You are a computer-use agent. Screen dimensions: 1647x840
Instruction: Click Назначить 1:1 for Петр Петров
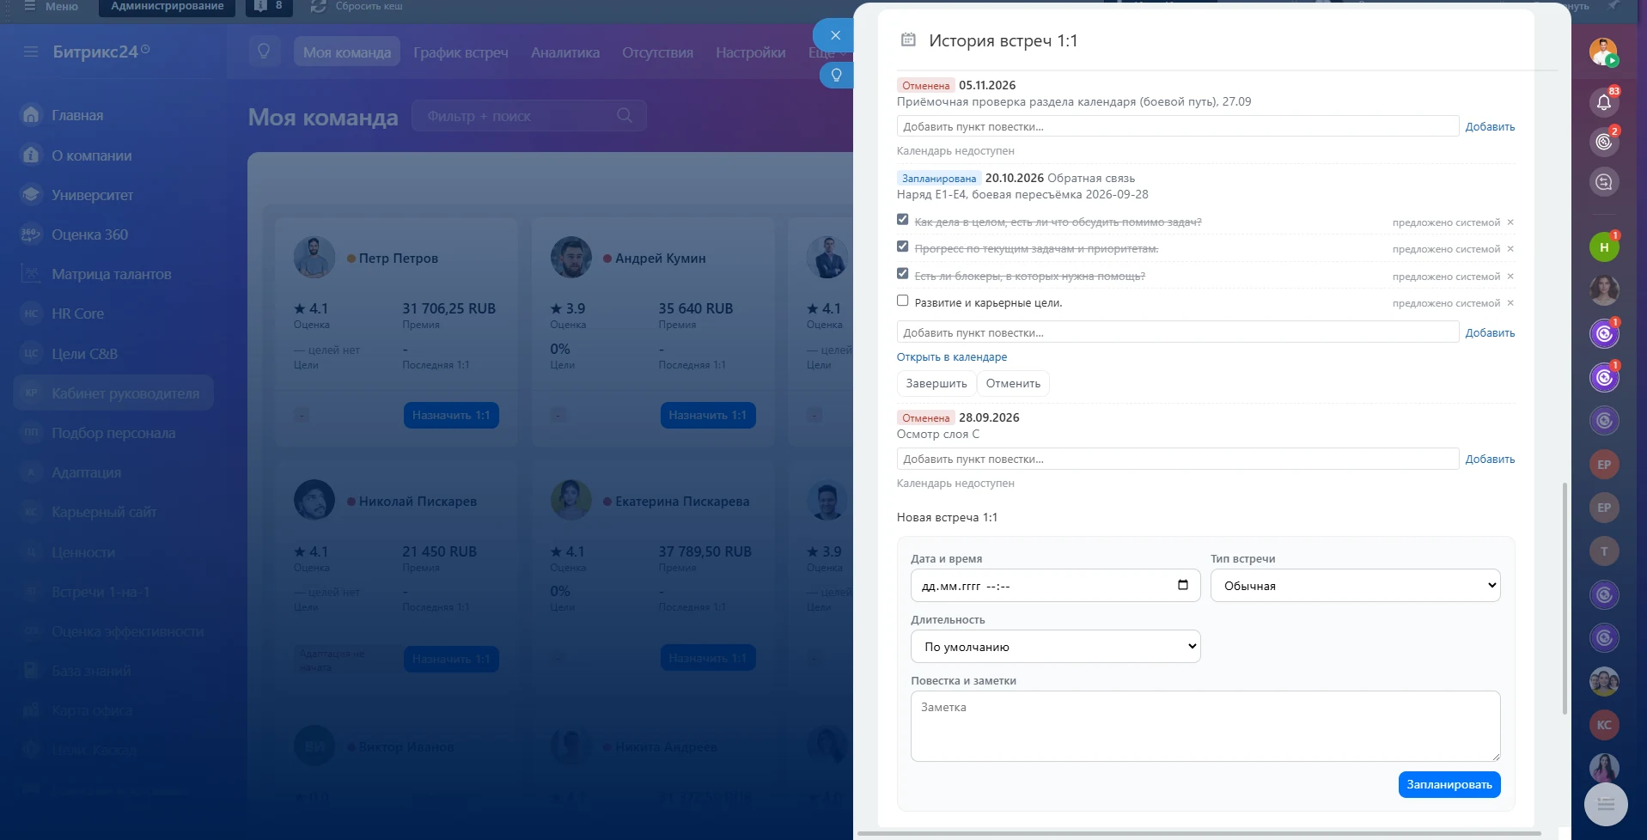tap(451, 415)
